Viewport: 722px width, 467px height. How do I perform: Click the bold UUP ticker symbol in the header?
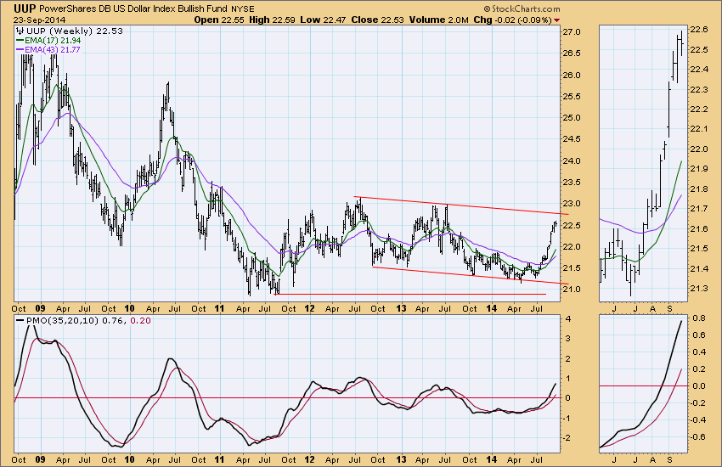point(25,8)
